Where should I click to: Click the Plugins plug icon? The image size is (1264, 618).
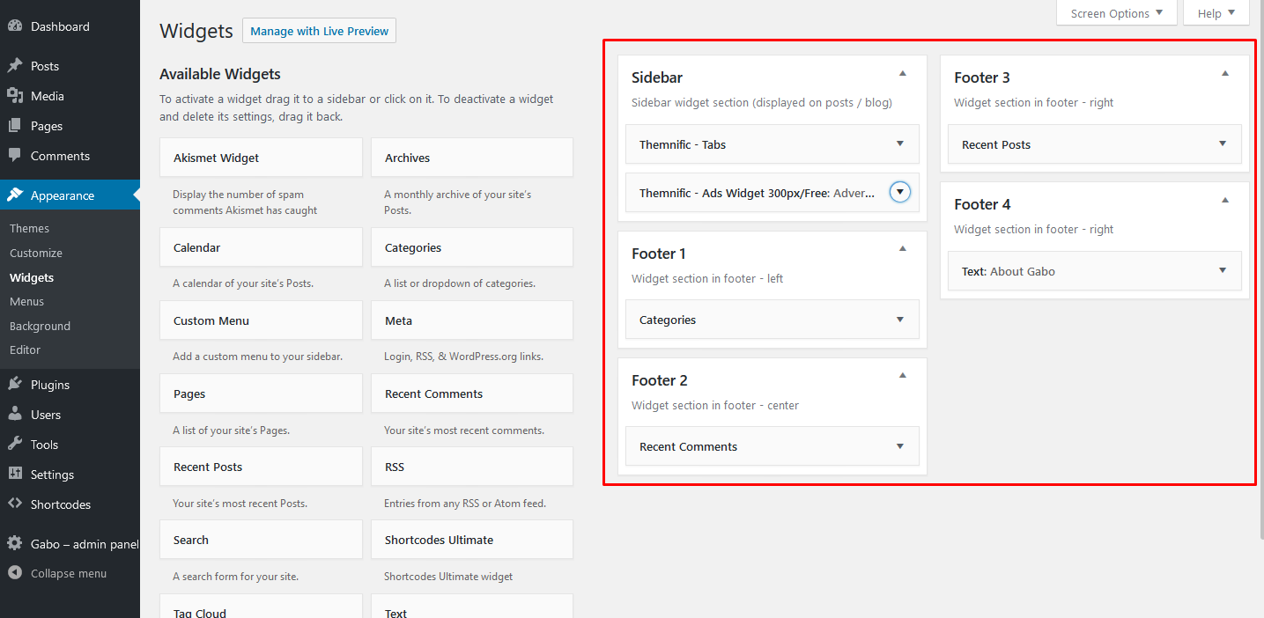[x=15, y=385]
